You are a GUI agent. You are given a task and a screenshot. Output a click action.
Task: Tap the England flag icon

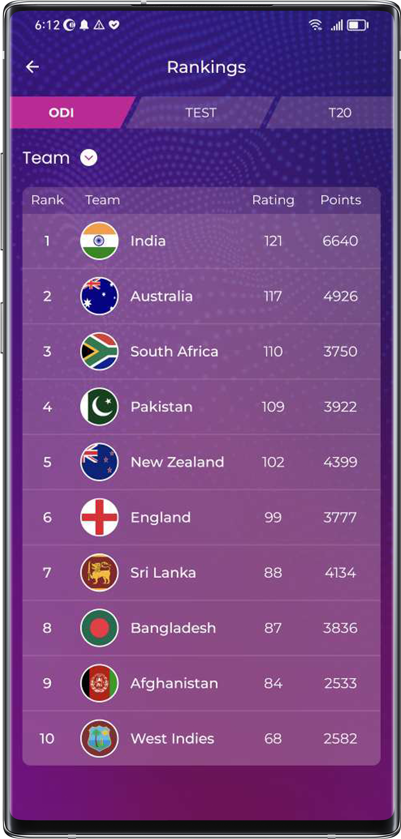[x=99, y=517]
